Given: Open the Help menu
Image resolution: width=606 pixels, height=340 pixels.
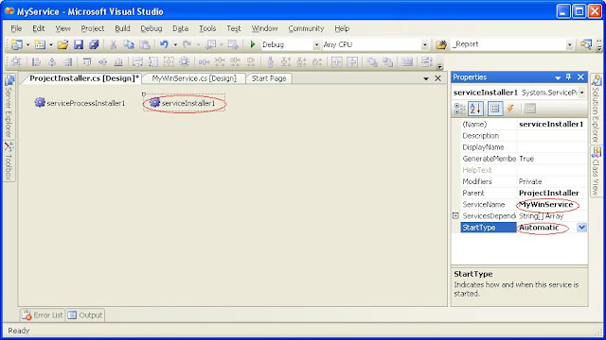Looking at the screenshot, I should [342, 28].
